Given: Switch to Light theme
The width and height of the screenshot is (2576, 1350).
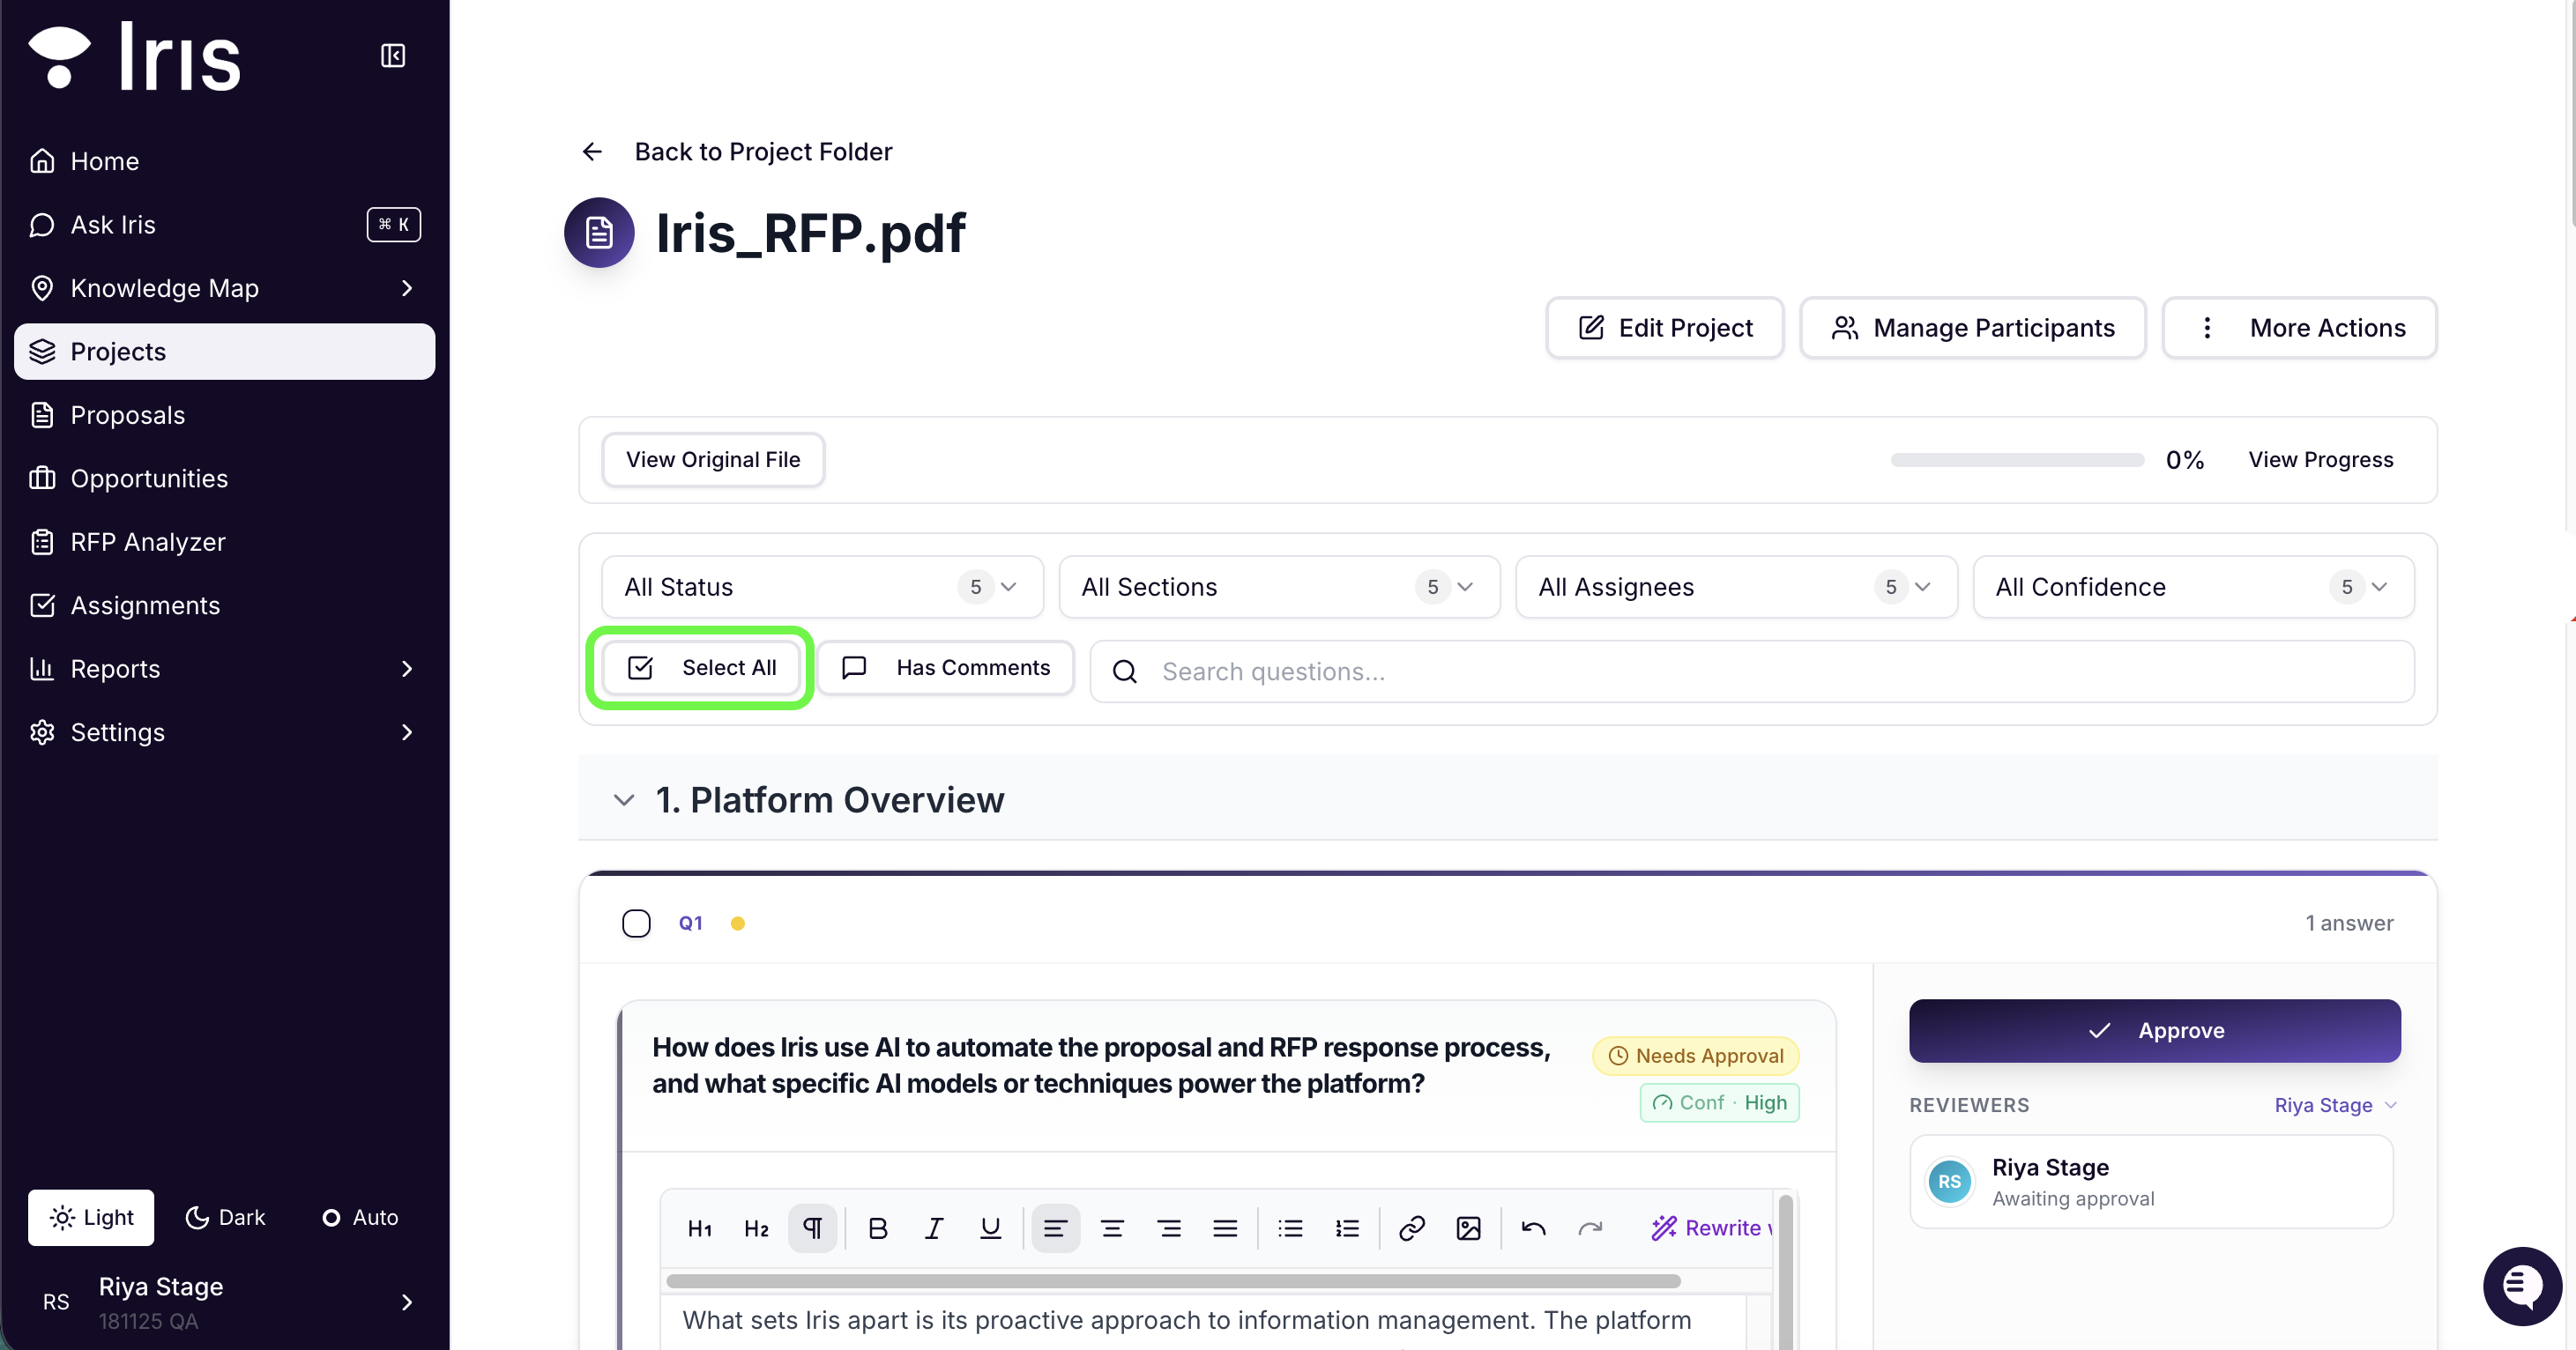Looking at the screenshot, I should pos(91,1217).
